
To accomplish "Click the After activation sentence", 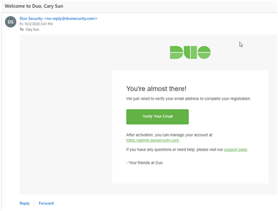I will pyautogui.click(x=169, y=135).
